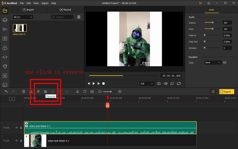Adjust the Fade Out slider
Viewport: 238px width, 149px height.
point(213,41)
